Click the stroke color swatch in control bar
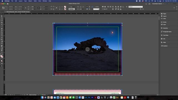Image resolution: width=178 pixels, height=100 pixels. (65, 9)
